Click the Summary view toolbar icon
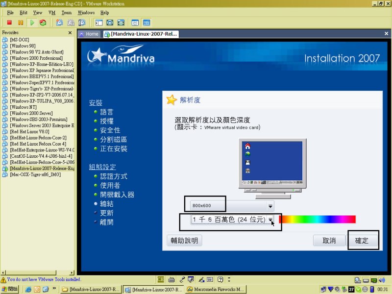The image size is (392, 294). [135, 23]
